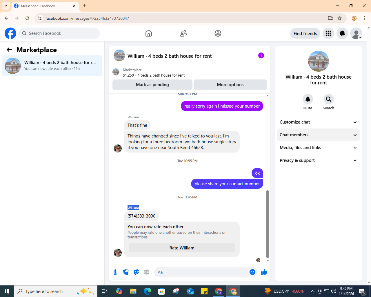Install app icon in address bar
The width and height of the screenshot is (371, 297).
point(330,18)
